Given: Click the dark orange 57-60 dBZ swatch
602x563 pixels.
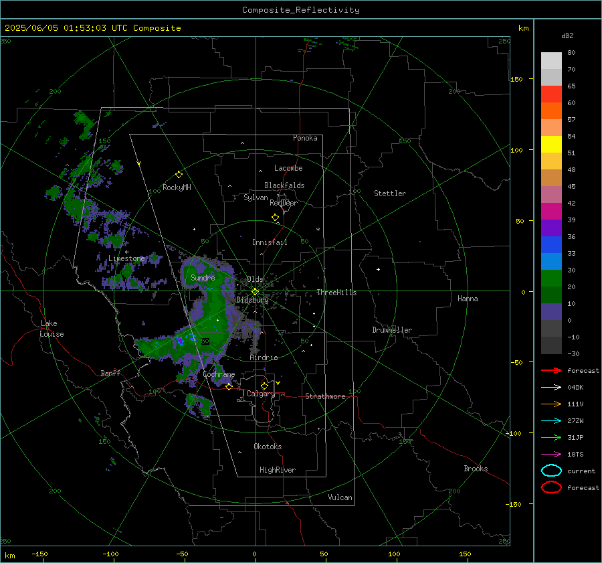Looking at the screenshot, I should pyautogui.click(x=551, y=111).
